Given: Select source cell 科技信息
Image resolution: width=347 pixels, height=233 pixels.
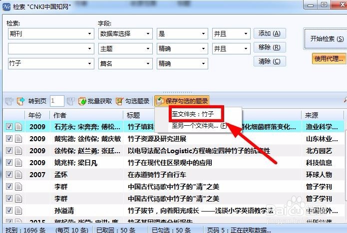Looking at the screenshot, I should click(x=319, y=163).
